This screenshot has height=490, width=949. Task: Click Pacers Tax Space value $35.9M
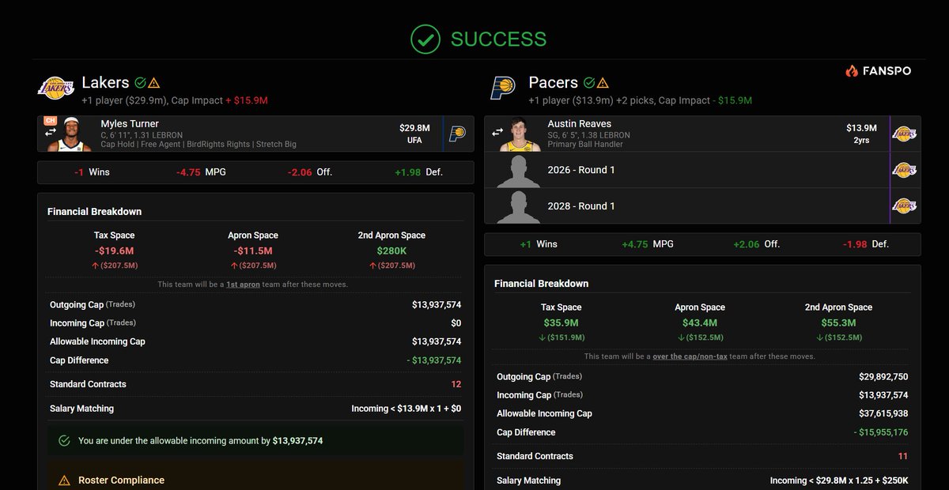(561, 322)
